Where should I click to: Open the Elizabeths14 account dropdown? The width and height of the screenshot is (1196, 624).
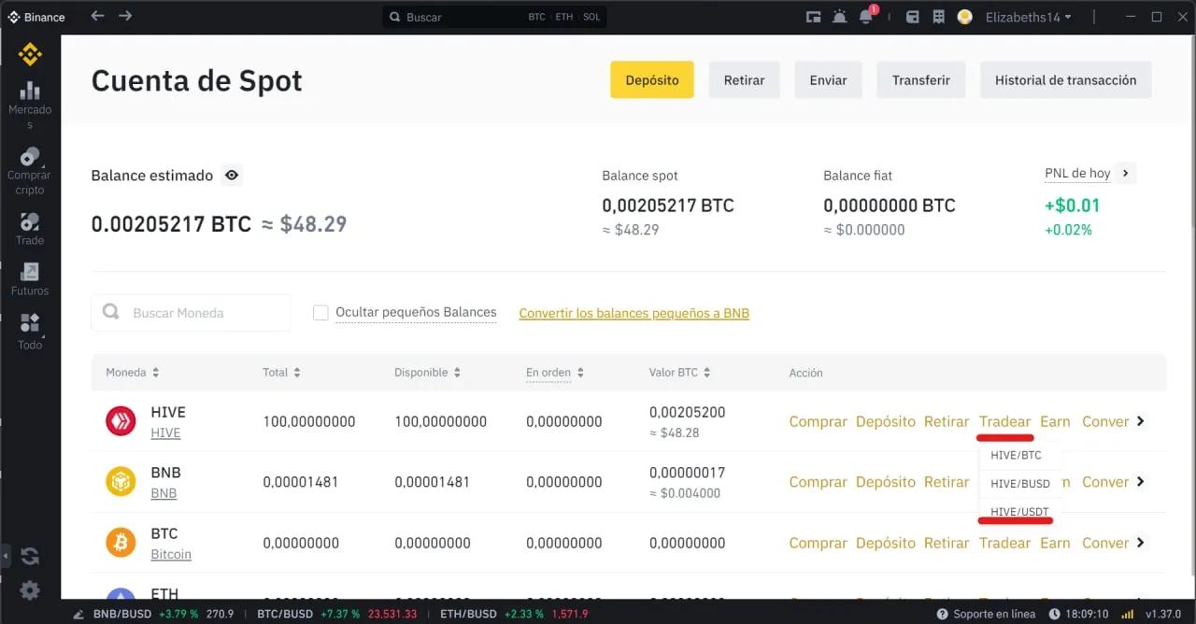(x=1028, y=17)
